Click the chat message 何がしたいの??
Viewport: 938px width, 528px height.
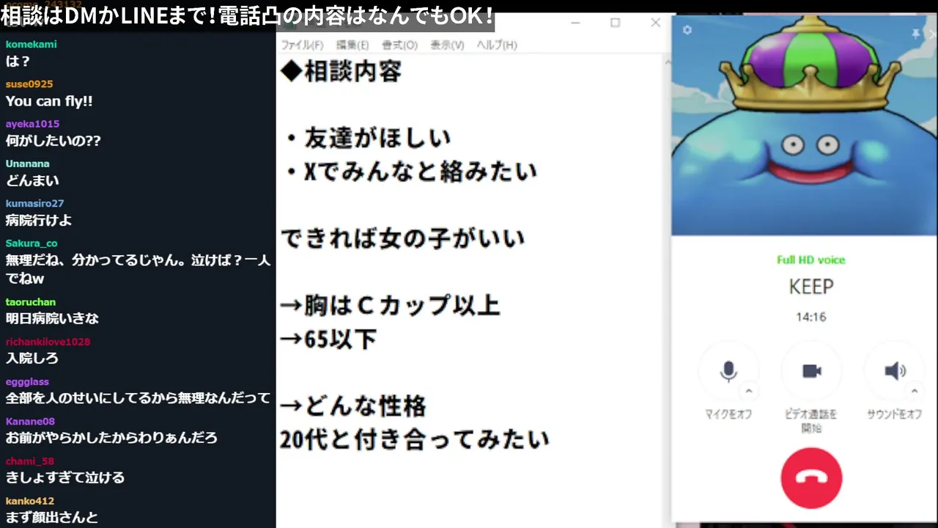[x=53, y=141]
